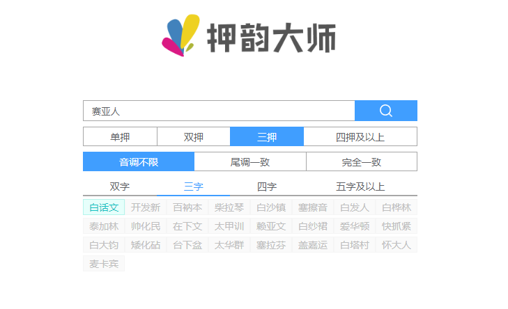Choose the result word 快抓紧

[x=397, y=226]
